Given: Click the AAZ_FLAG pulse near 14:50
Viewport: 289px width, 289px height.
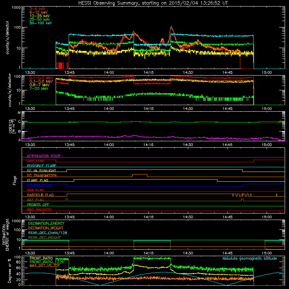Looking at the screenshot, I should (242, 200).
